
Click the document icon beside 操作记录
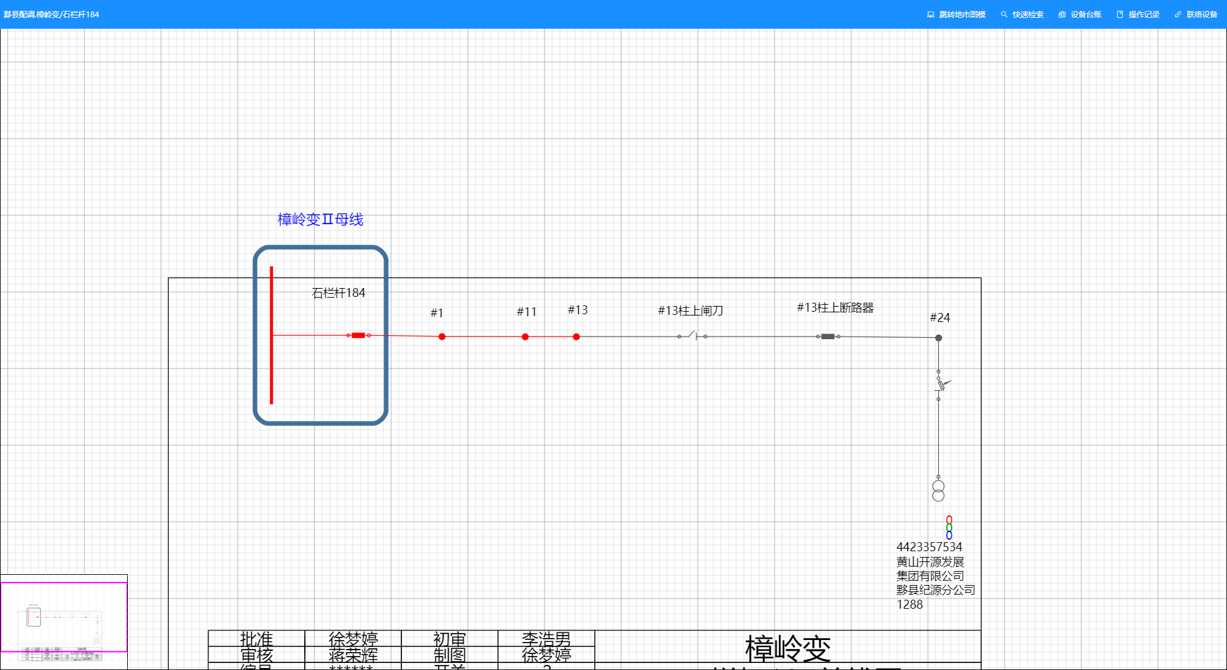[x=1120, y=14]
